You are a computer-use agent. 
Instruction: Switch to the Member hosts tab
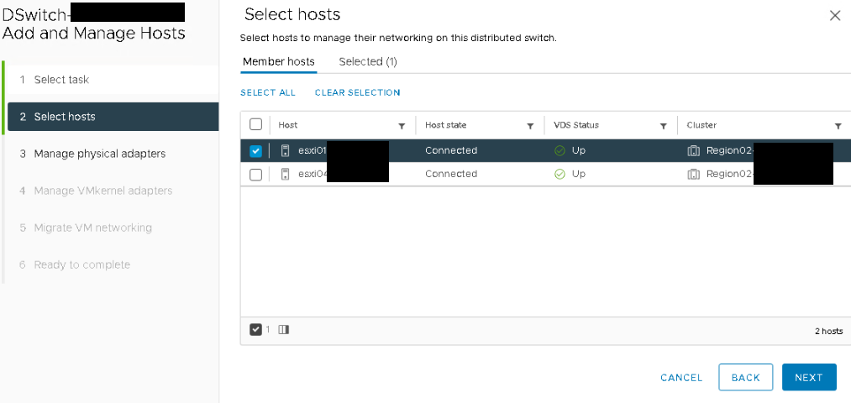click(x=278, y=62)
